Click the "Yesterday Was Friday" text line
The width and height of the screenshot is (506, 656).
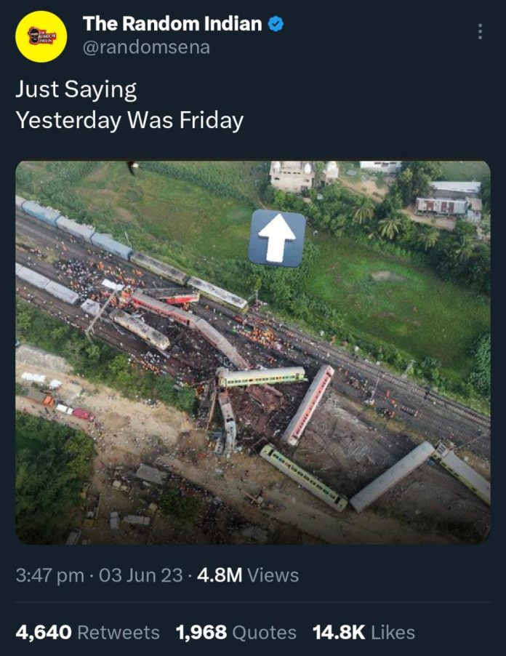(129, 120)
